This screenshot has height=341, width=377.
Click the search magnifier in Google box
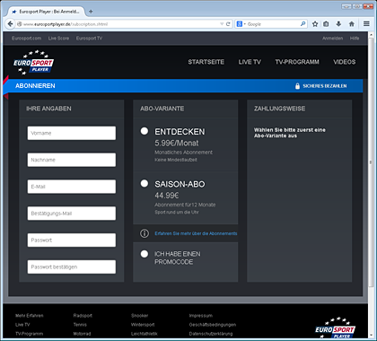[302, 24]
